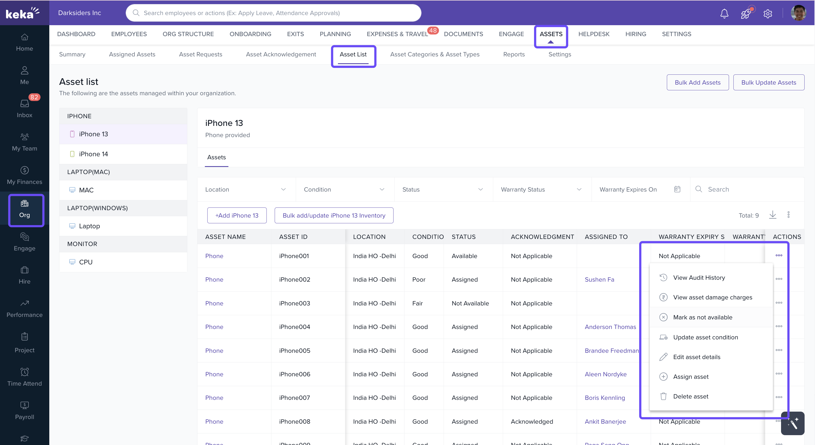Switch to the Asset Requests tab
The width and height of the screenshot is (815, 445).
(200, 54)
